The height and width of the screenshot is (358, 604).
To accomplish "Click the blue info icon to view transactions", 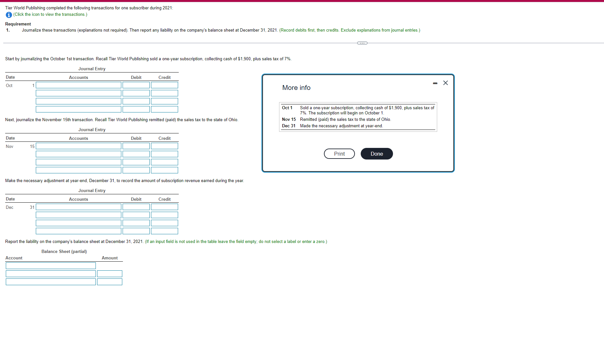I will click(x=9, y=15).
